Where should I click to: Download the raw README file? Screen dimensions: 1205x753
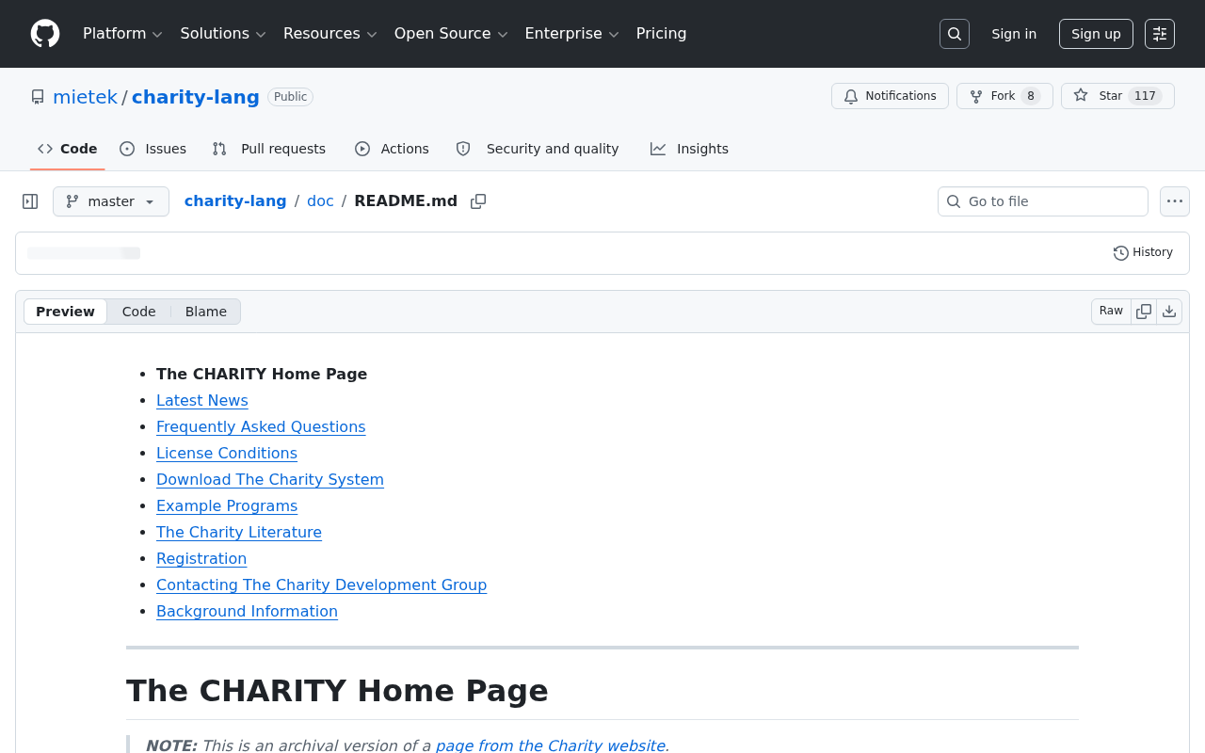[1169, 312]
